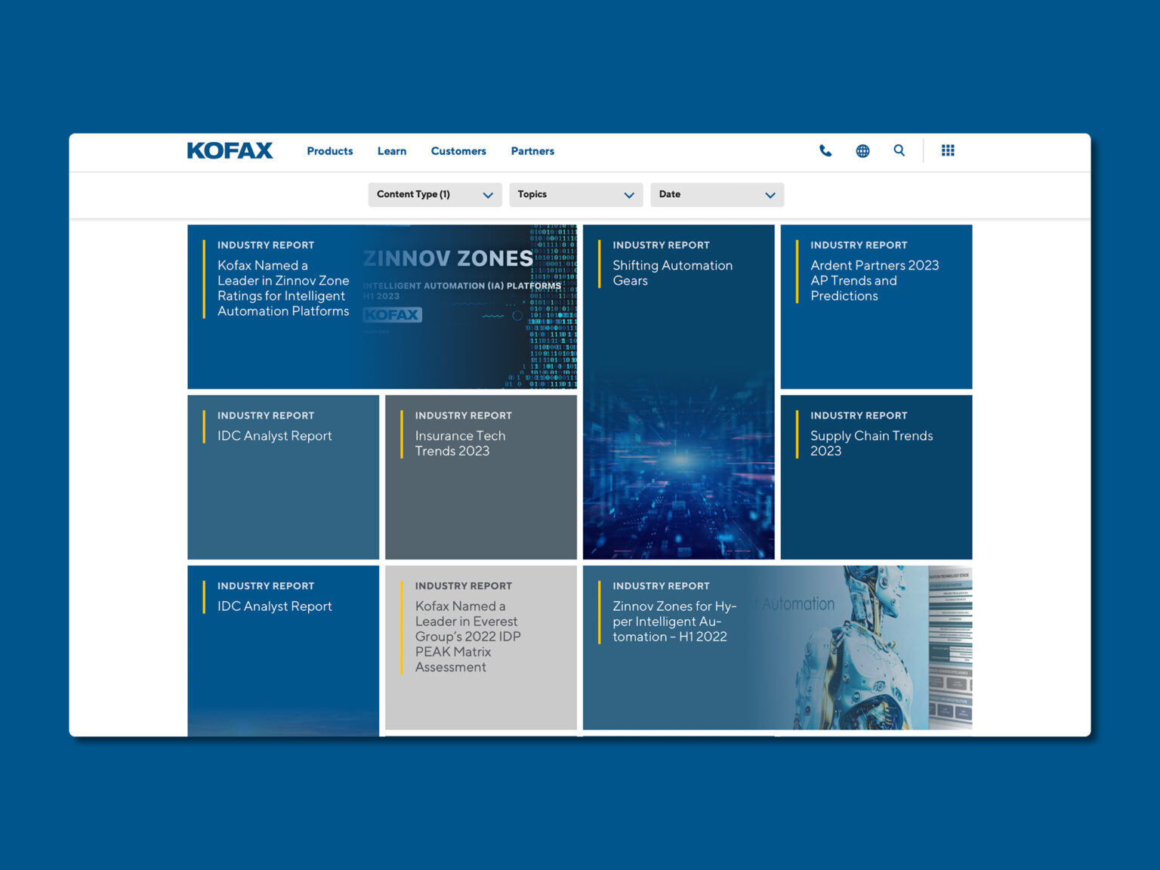The image size is (1160, 870).
Task: Expand the Content Type (1) dropdown
Action: (x=435, y=195)
